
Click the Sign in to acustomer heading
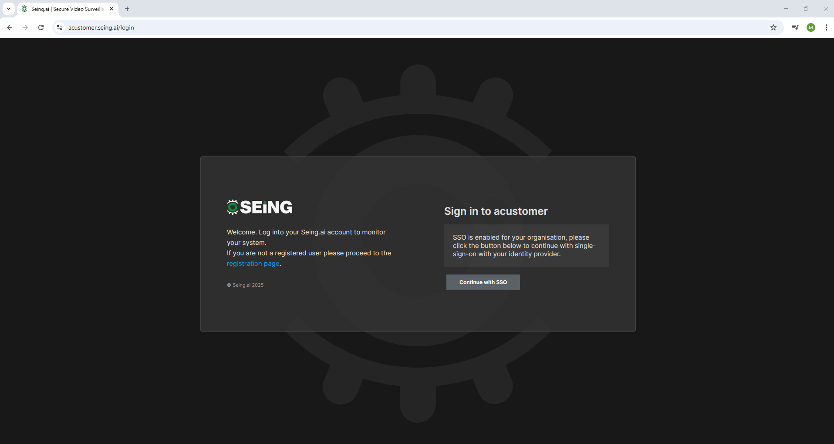496,211
